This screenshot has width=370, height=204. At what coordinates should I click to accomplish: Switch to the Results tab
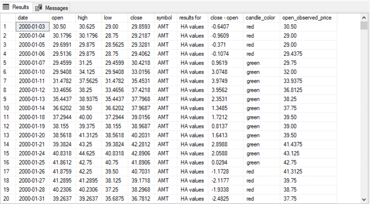16,7
